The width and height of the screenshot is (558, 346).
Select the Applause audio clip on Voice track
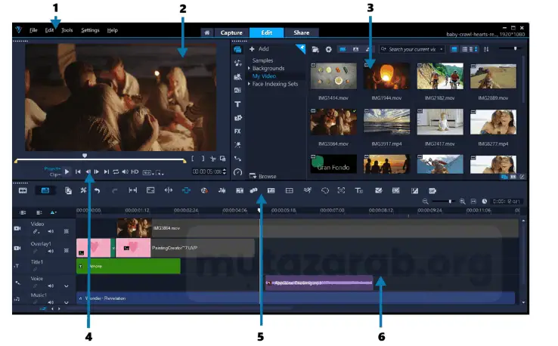coord(319,283)
